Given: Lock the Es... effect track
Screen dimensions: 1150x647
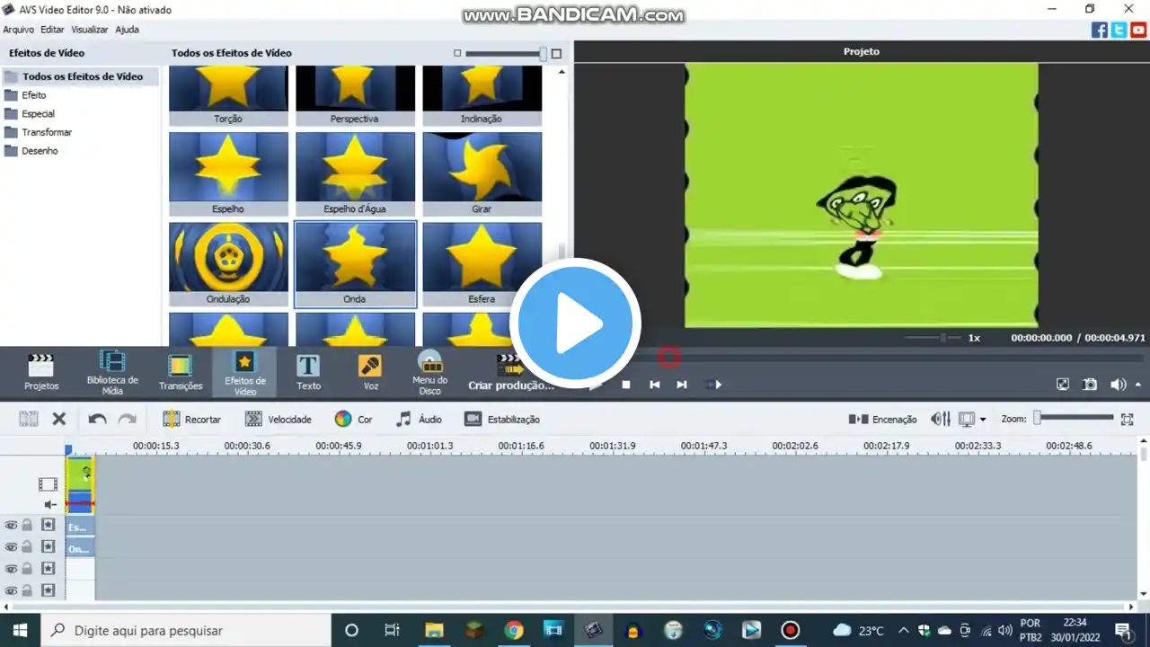Looking at the screenshot, I should (x=27, y=526).
